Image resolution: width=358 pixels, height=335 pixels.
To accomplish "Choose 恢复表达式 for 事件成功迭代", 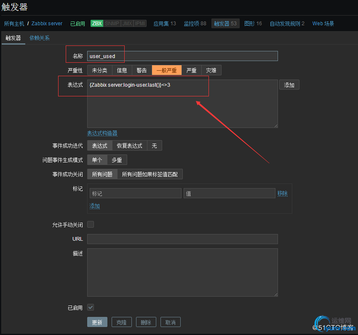I will point(129,146).
